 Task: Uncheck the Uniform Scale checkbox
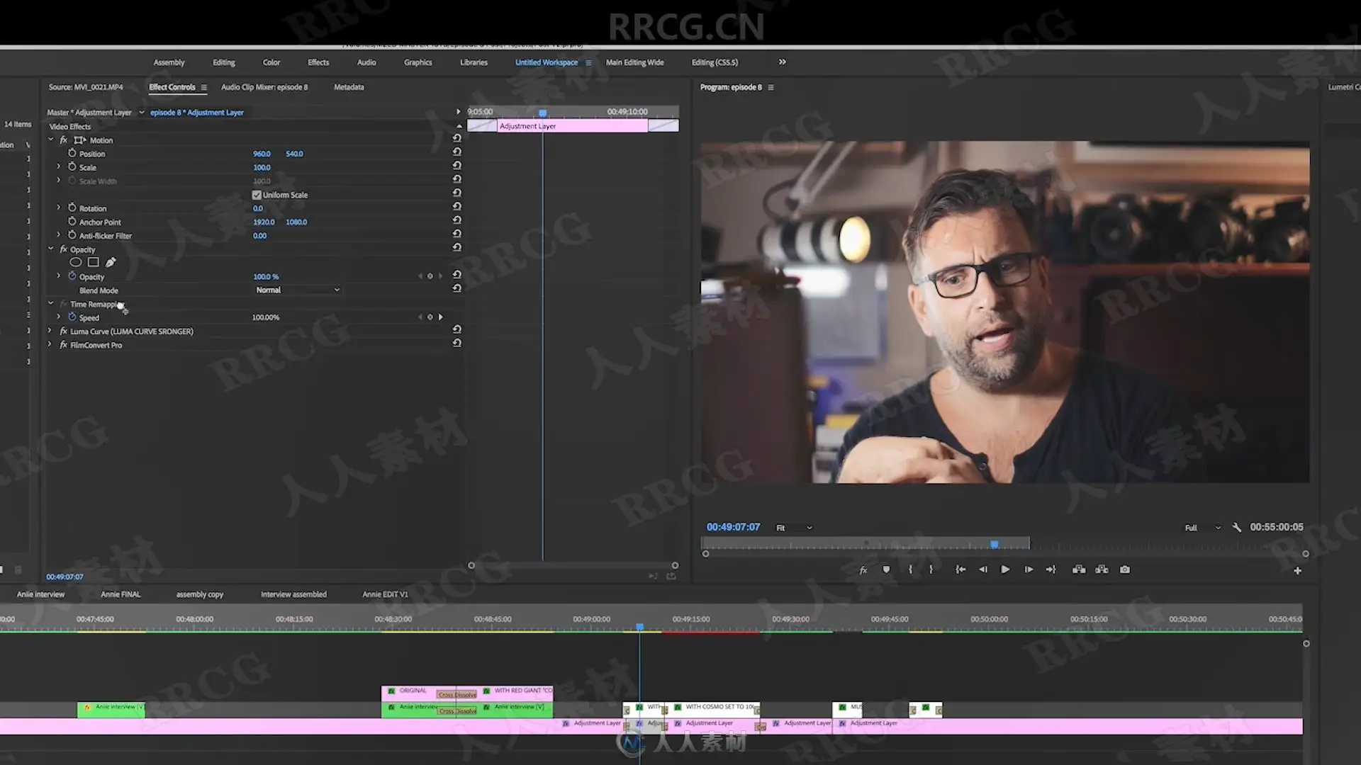tap(257, 195)
